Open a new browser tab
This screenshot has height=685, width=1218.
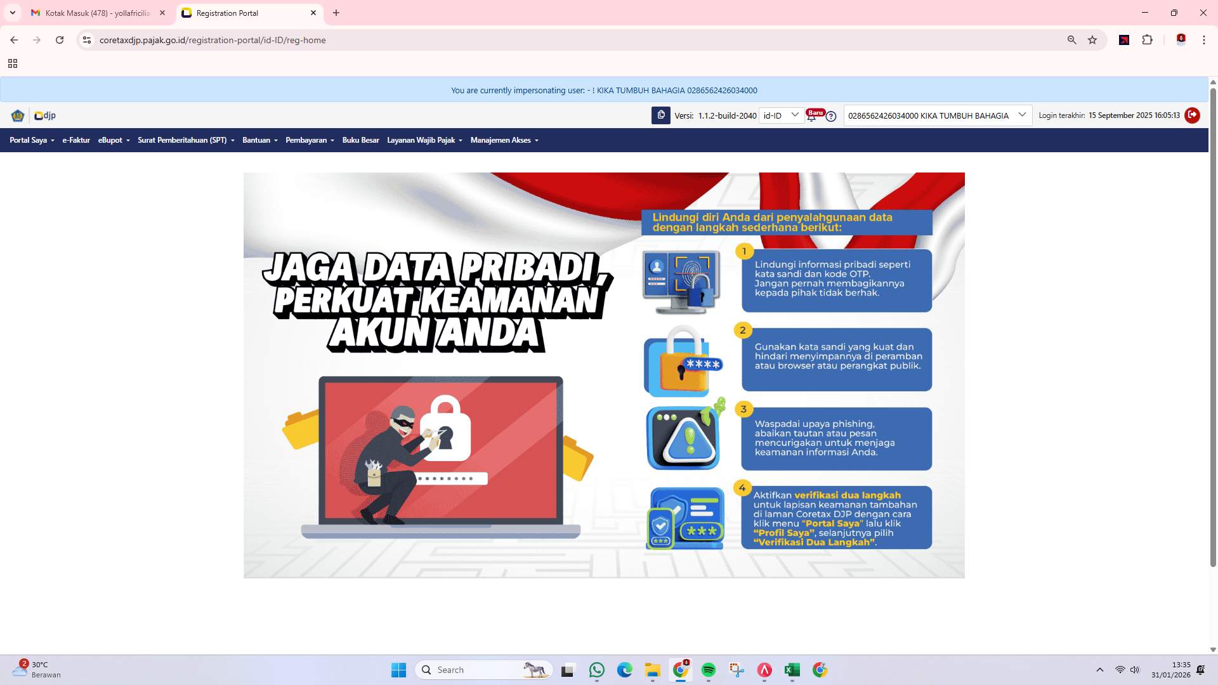coord(336,13)
